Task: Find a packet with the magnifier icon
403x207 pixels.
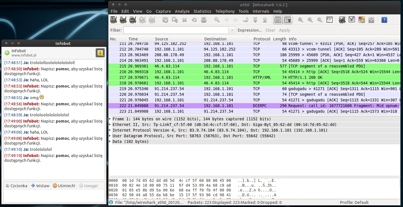Action: [217, 20]
